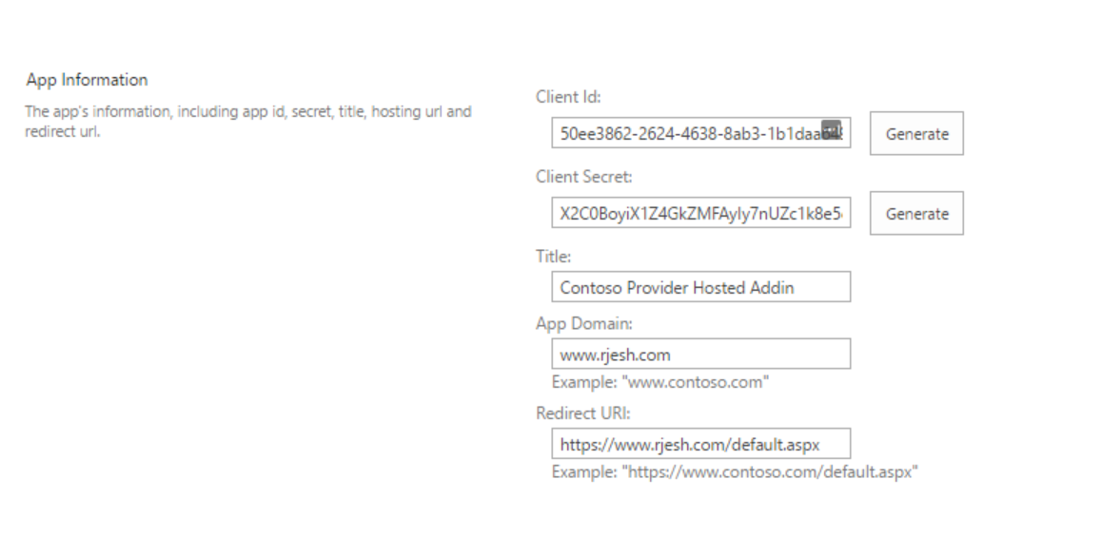Click the App Information section heading
Image resolution: width=1102 pixels, height=537 pixels.
[x=88, y=79]
